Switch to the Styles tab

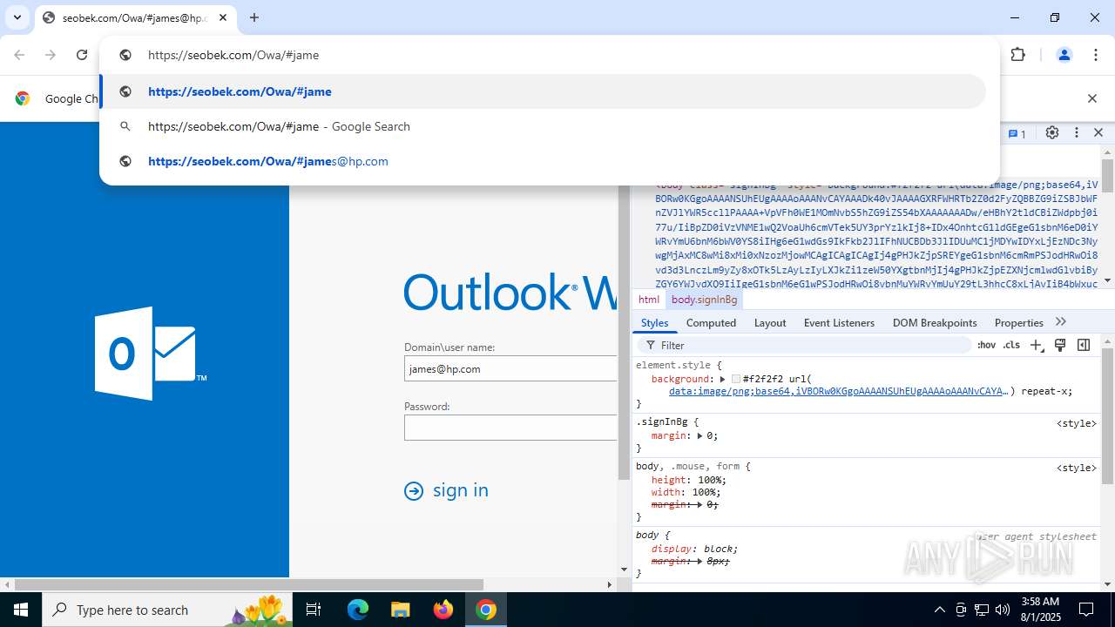[x=654, y=322]
